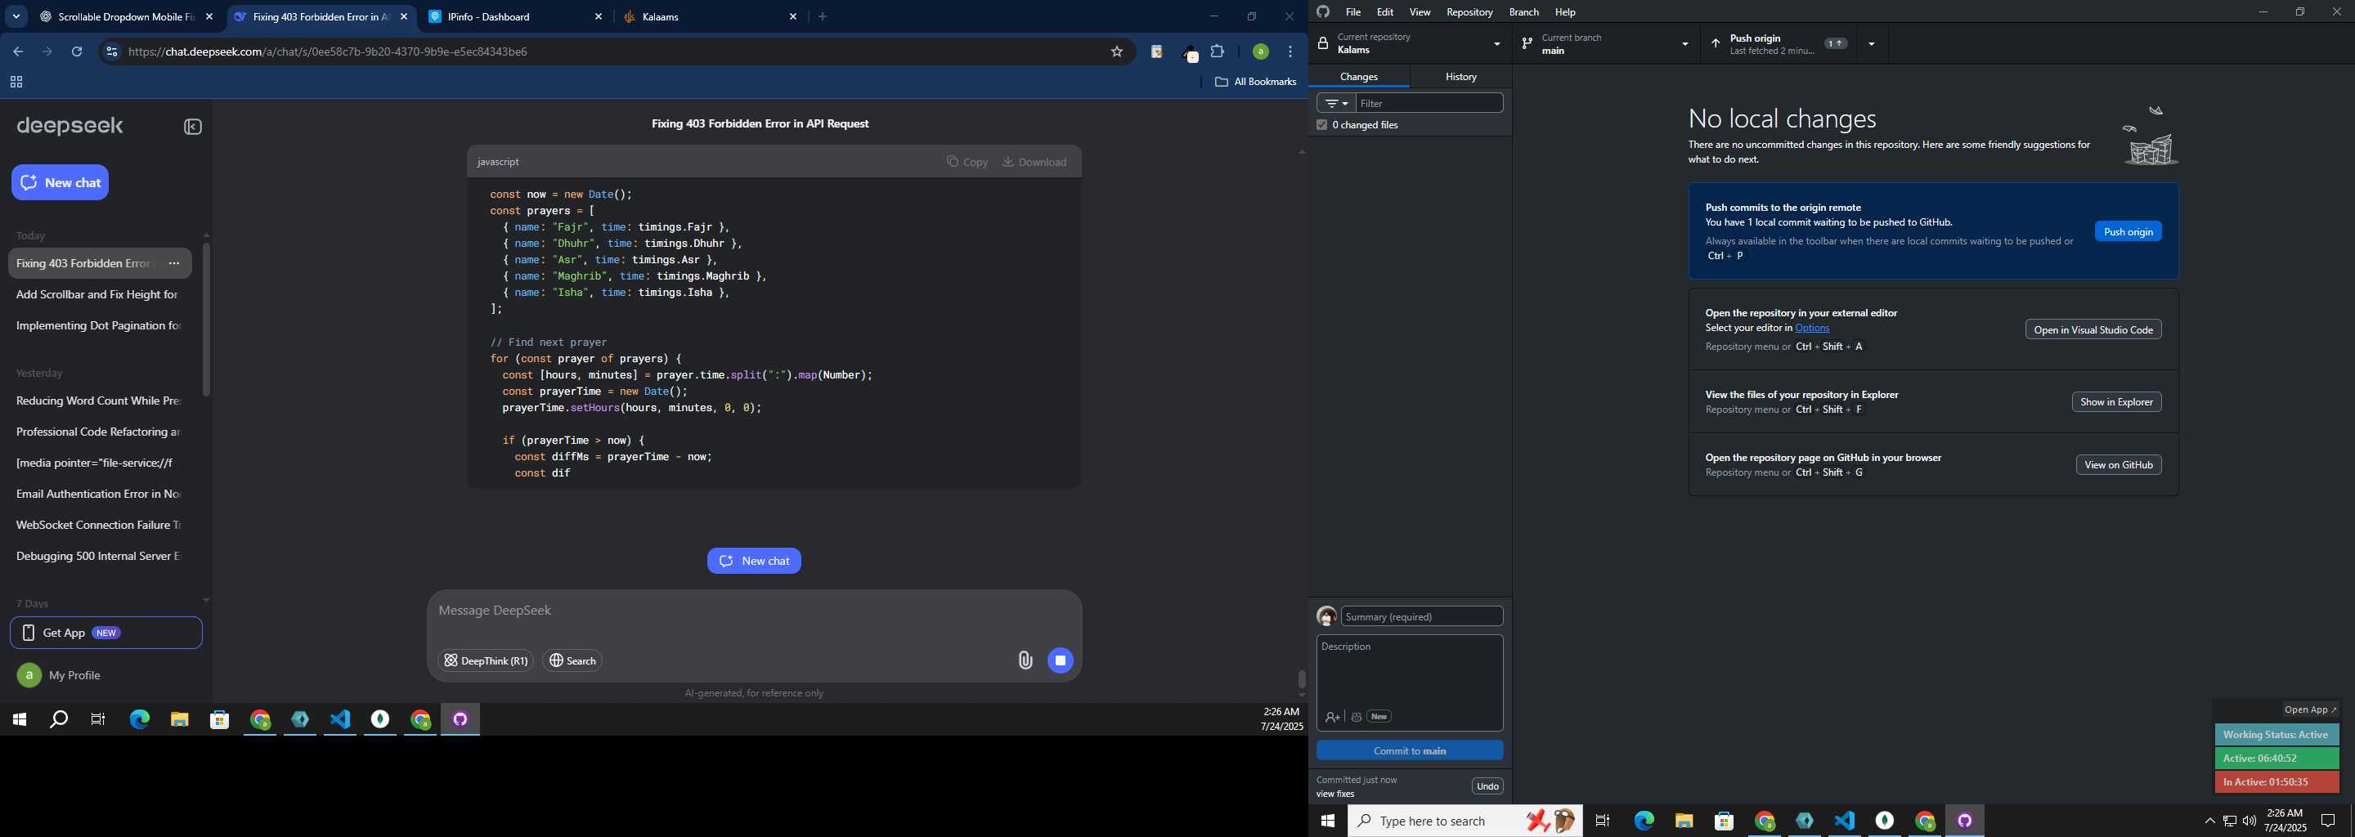Image resolution: width=2355 pixels, height=837 pixels.
Task: Stop the DeepSeek response generation
Action: coord(1061,660)
